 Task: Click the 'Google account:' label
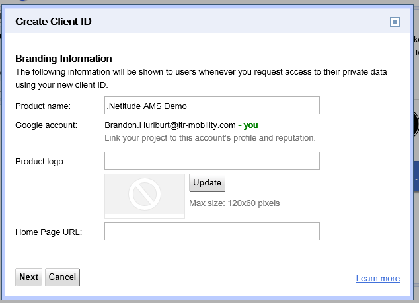(x=46, y=125)
